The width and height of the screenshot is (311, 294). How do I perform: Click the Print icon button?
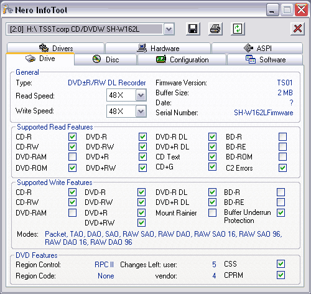(215, 29)
